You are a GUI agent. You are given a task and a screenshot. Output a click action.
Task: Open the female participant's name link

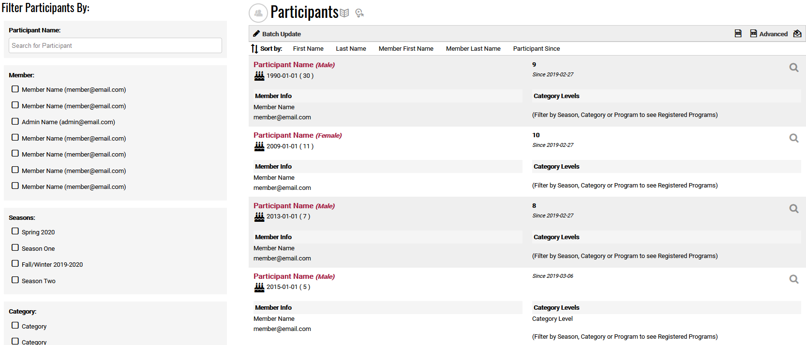(x=284, y=135)
